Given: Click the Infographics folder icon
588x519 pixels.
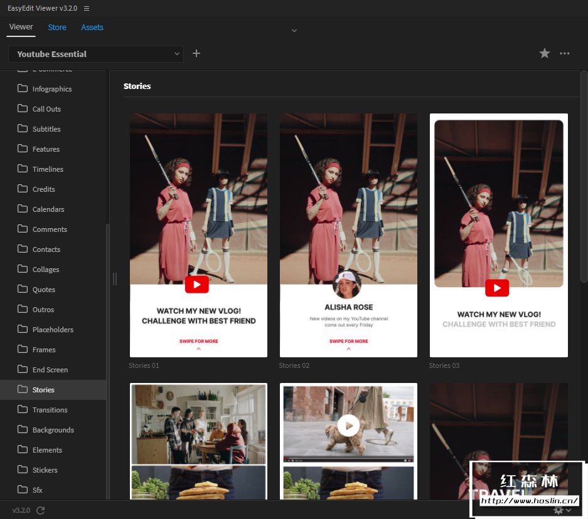Looking at the screenshot, I should click(x=23, y=88).
